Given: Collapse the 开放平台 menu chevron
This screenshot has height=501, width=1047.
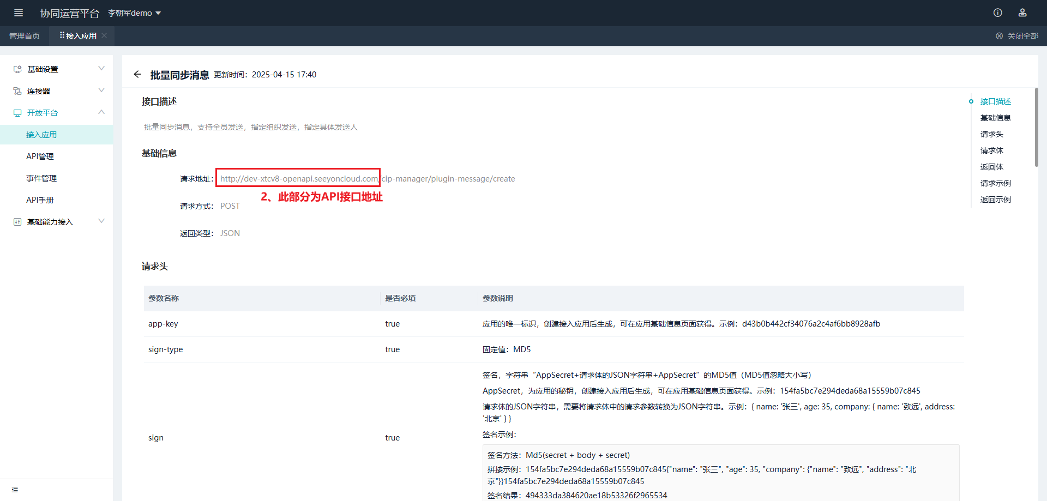Looking at the screenshot, I should pos(101,112).
